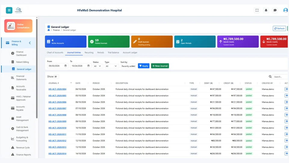Click the Month Debits summary card
The image size is (289, 163).
[238, 42]
